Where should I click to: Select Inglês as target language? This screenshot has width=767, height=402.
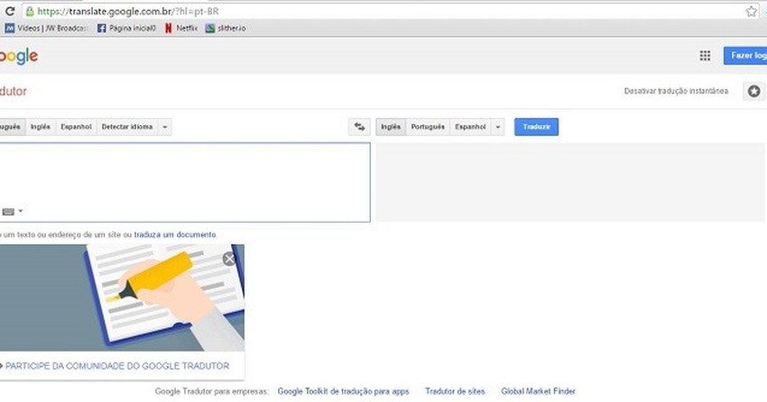tap(391, 127)
